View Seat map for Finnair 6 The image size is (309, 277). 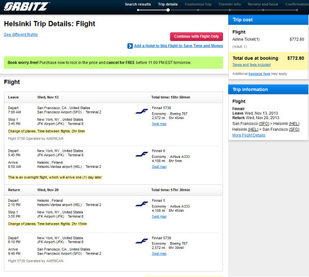tap(159, 167)
